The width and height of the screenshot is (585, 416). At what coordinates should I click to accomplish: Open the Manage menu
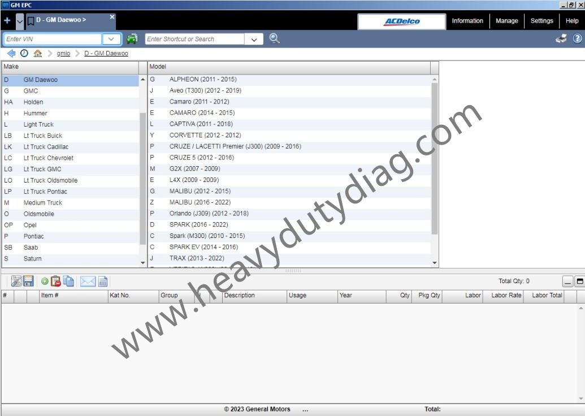[x=506, y=21]
